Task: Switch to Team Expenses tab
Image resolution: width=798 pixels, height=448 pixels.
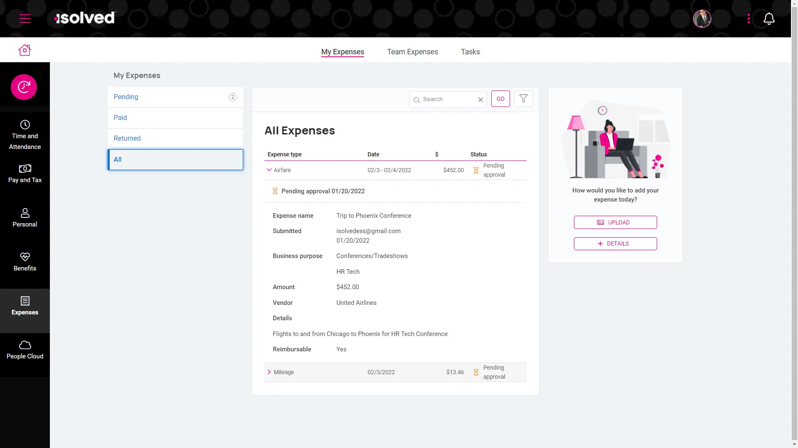Action: coord(412,52)
